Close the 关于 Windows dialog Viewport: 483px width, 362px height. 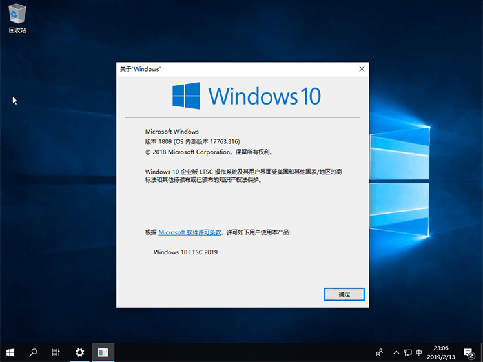point(361,69)
